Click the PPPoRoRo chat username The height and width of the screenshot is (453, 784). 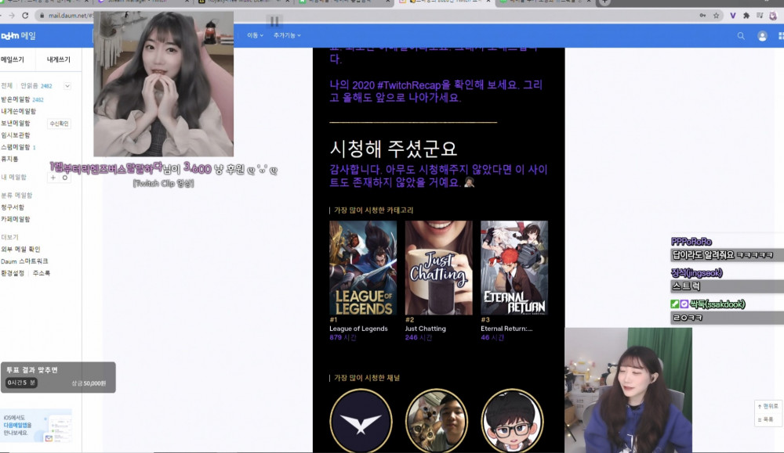coord(691,242)
